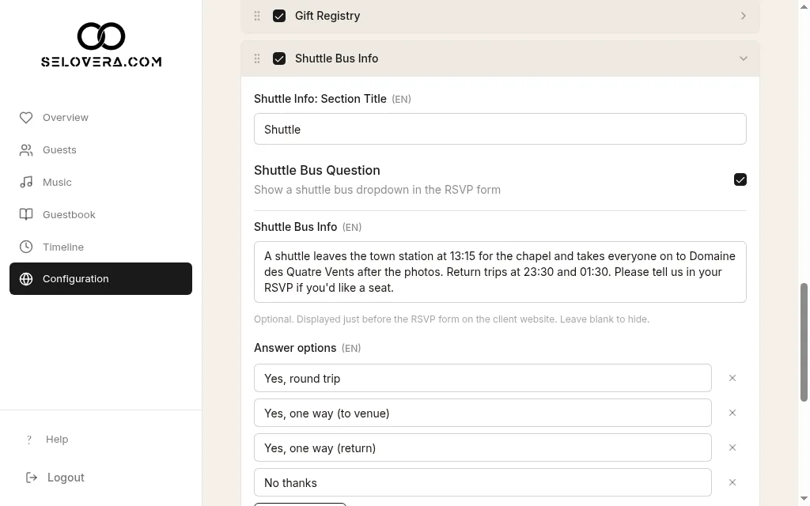Image resolution: width=810 pixels, height=506 pixels.
Task: Click the Overview heart icon
Action: pos(26,118)
